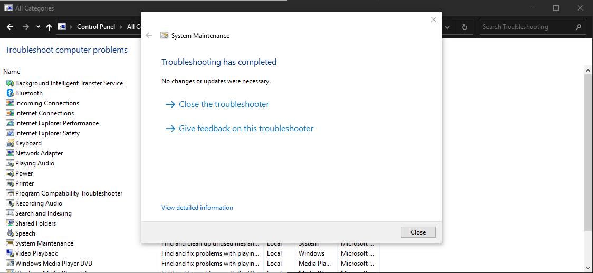Select System Maintenance icon in list

[x=10, y=243]
